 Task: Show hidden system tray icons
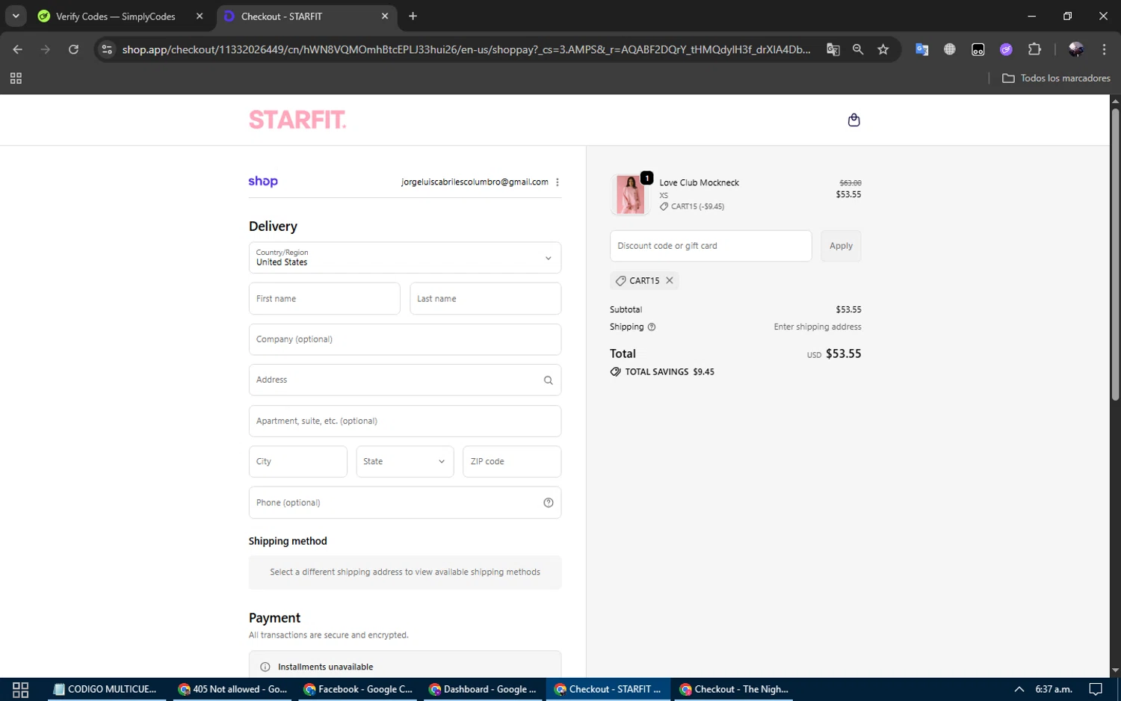pos(1019,689)
